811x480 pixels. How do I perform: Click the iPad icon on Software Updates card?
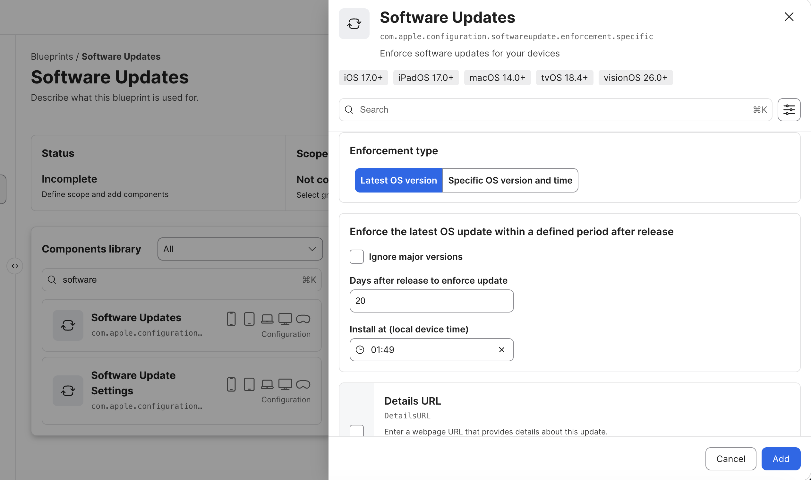[x=249, y=319]
